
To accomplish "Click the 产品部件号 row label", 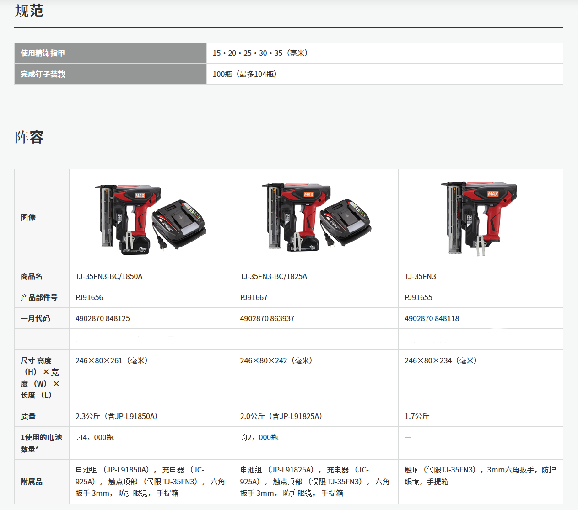I will click(39, 297).
